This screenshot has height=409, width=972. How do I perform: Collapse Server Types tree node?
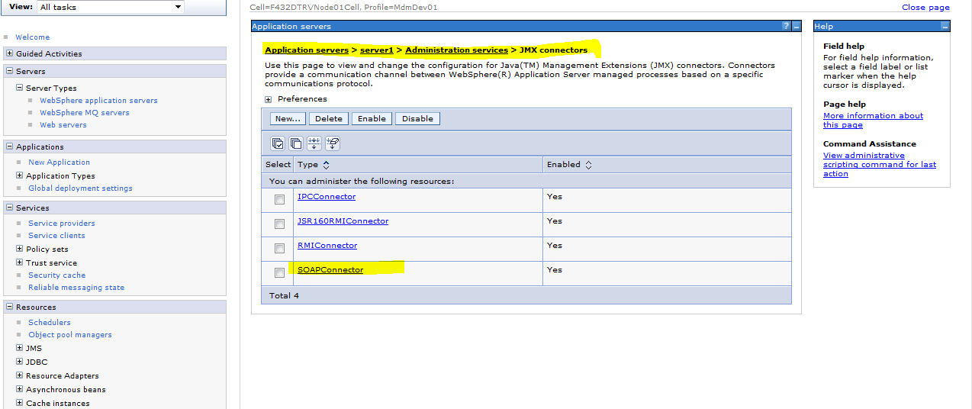pos(20,88)
